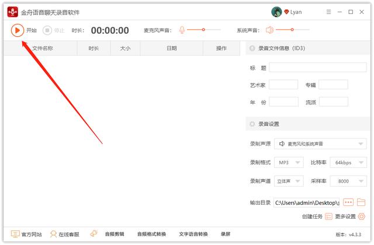Open 官方网站 link in the bottom bar
This screenshot has width=374, height=245.
click(x=32, y=235)
